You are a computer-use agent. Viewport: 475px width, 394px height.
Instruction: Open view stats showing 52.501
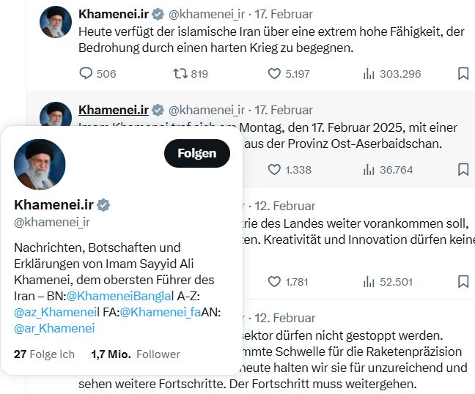click(x=369, y=281)
